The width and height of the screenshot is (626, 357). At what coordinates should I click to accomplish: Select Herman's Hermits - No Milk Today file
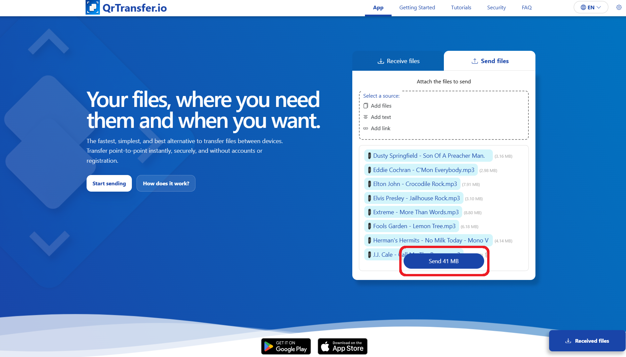tap(428, 240)
